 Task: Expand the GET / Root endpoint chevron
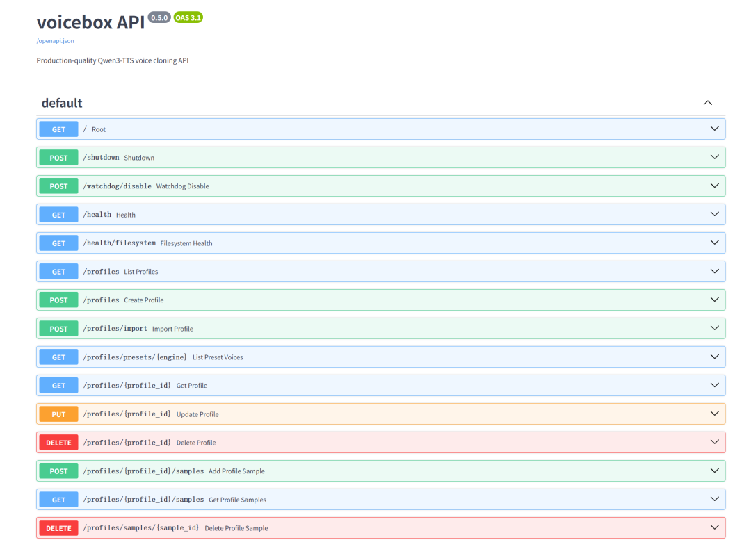pyautogui.click(x=714, y=129)
